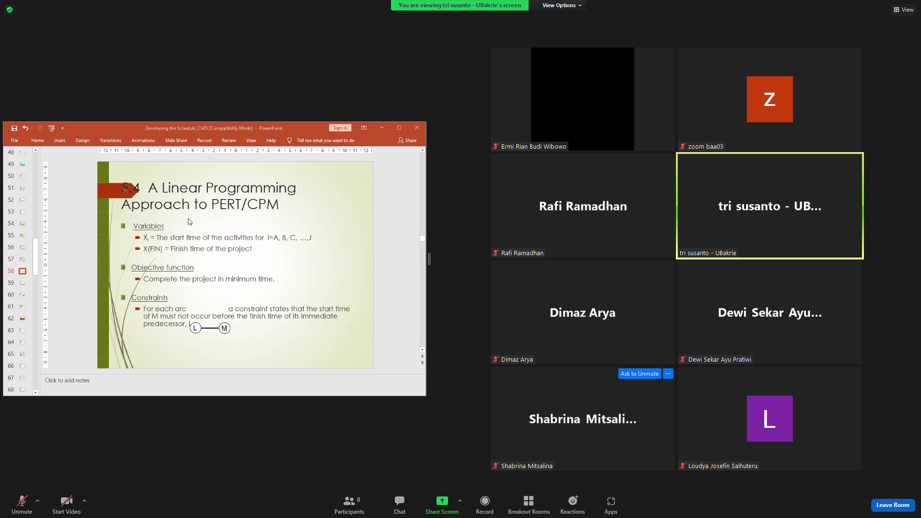This screenshot has height=518, width=921.
Task: Click the slide title text
Action: click(209, 196)
